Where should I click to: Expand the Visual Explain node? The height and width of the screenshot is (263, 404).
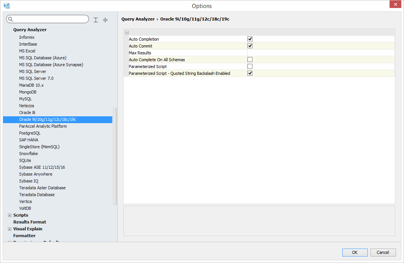10,229
